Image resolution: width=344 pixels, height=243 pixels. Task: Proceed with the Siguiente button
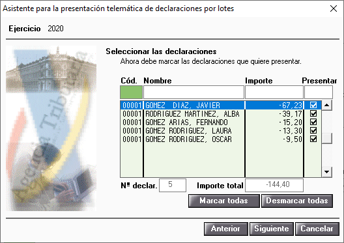[x=272, y=229]
